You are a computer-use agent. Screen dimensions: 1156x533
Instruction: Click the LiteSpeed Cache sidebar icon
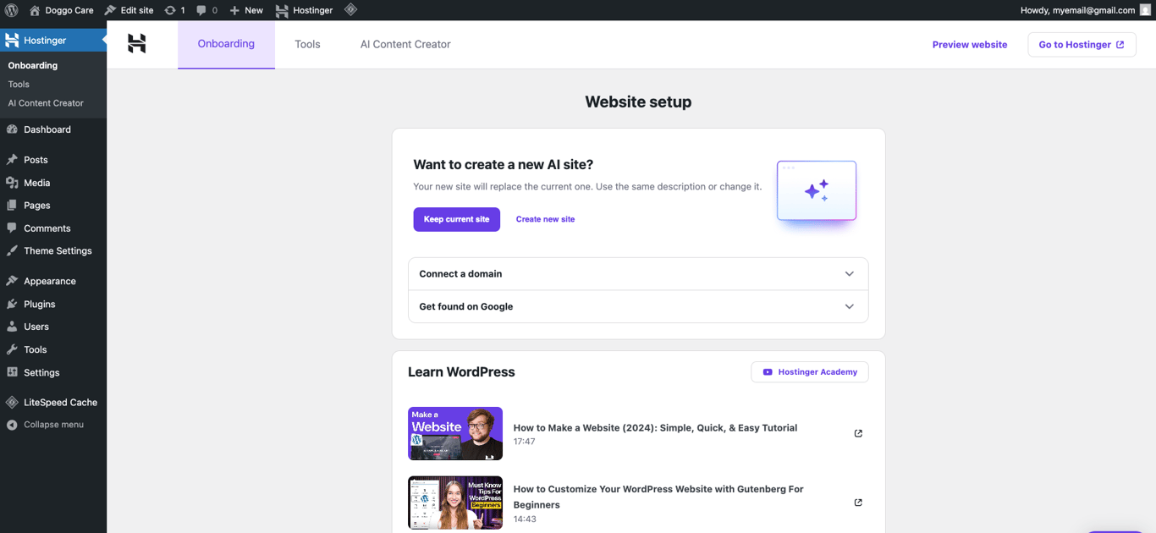click(x=12, y=402)
